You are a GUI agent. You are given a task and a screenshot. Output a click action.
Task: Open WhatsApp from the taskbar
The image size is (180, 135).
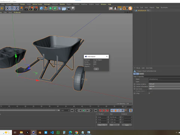(x=58, y=132)
